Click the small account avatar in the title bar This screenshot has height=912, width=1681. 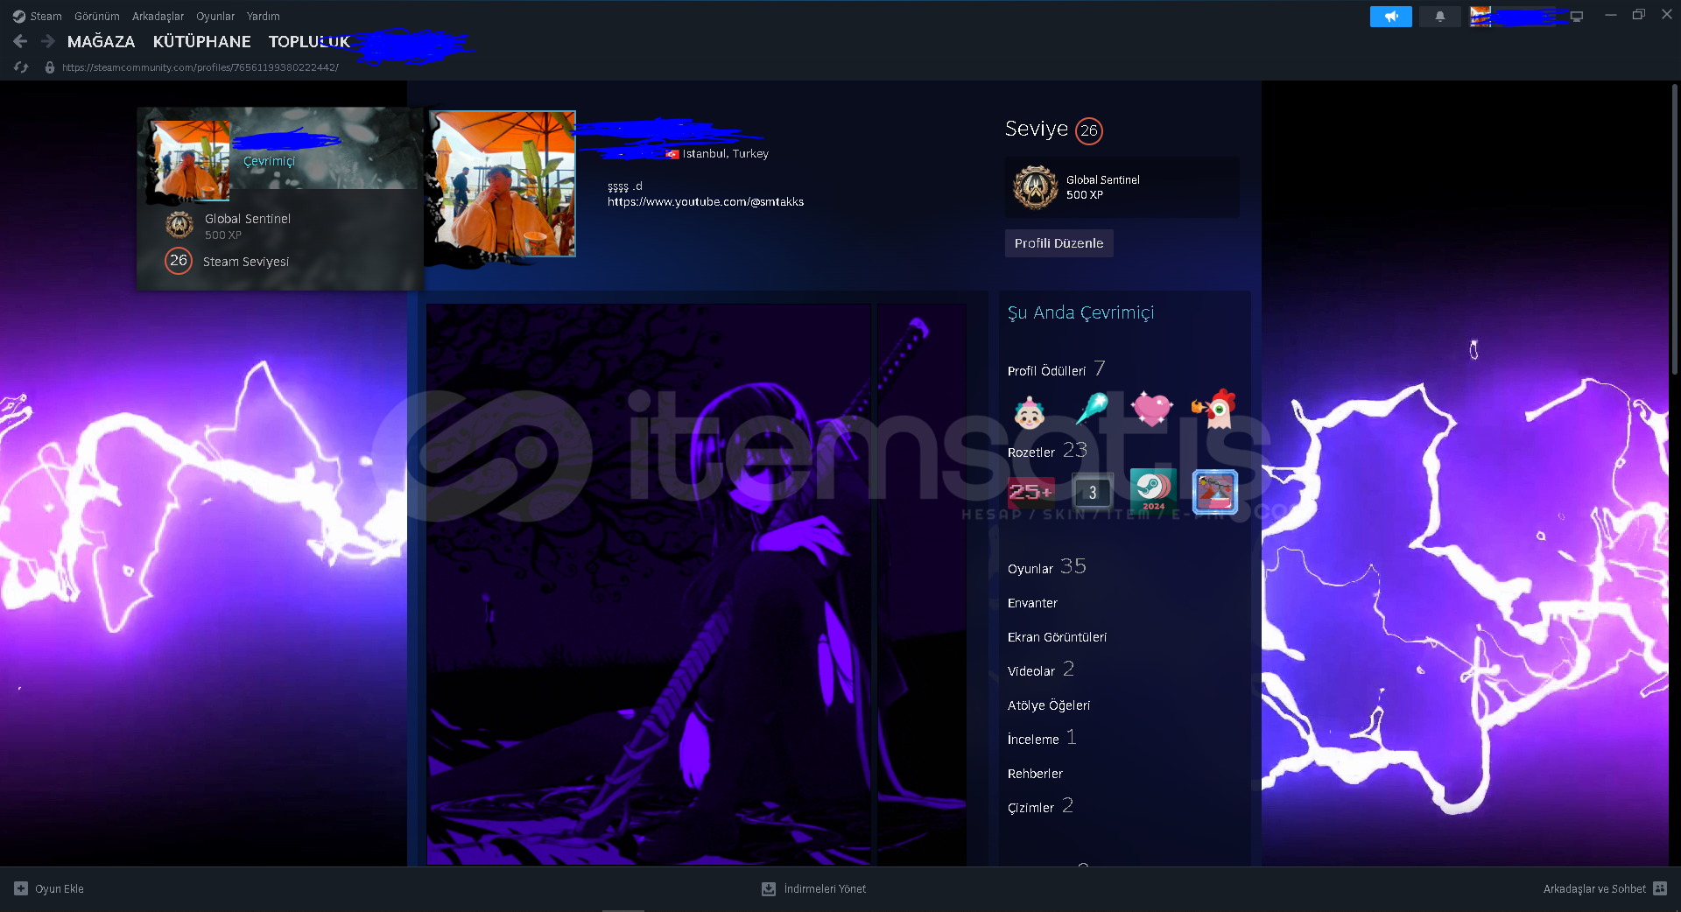pos(1480,16)
